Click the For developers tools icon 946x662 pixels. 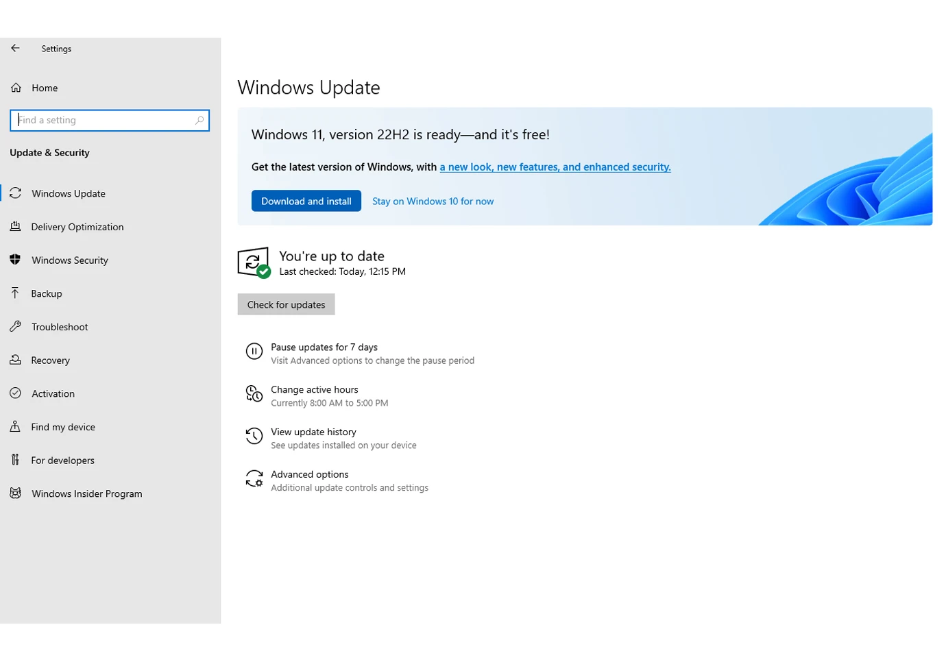(15, 460)
